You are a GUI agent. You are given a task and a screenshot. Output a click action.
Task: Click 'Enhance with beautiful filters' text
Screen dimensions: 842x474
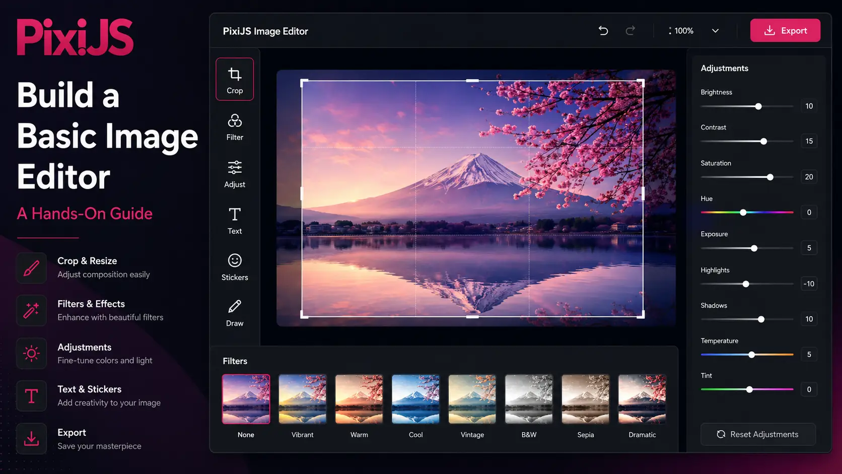[x=110, y=317]
